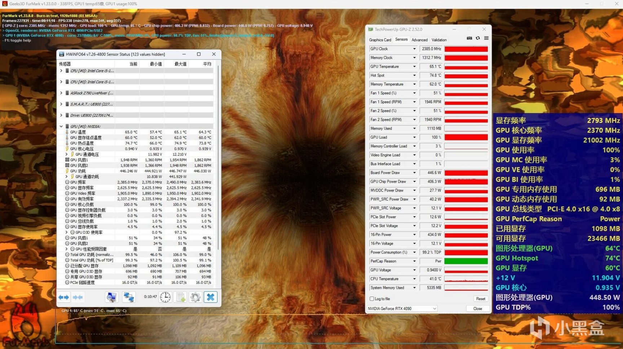Collapse the GPU [#0]: NVIDIA node
Image resolution: width=623 pixels, height=349 pixels.
tap(61, 126)
